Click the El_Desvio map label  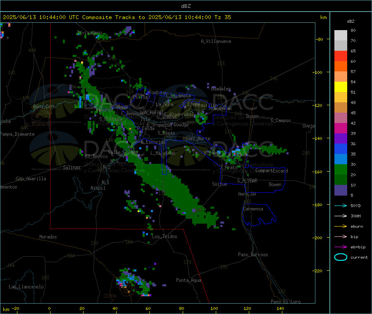tap(96, 156)
